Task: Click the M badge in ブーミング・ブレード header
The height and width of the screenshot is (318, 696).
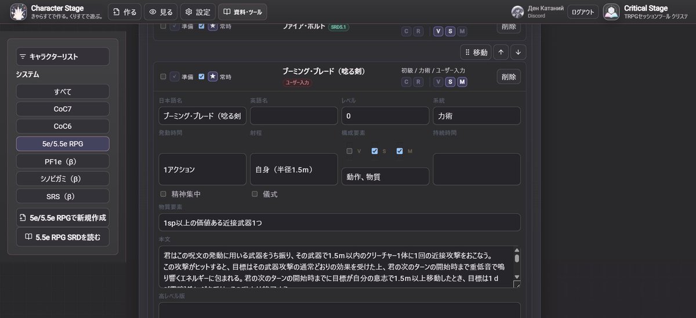Action: (x=462, y=82)
